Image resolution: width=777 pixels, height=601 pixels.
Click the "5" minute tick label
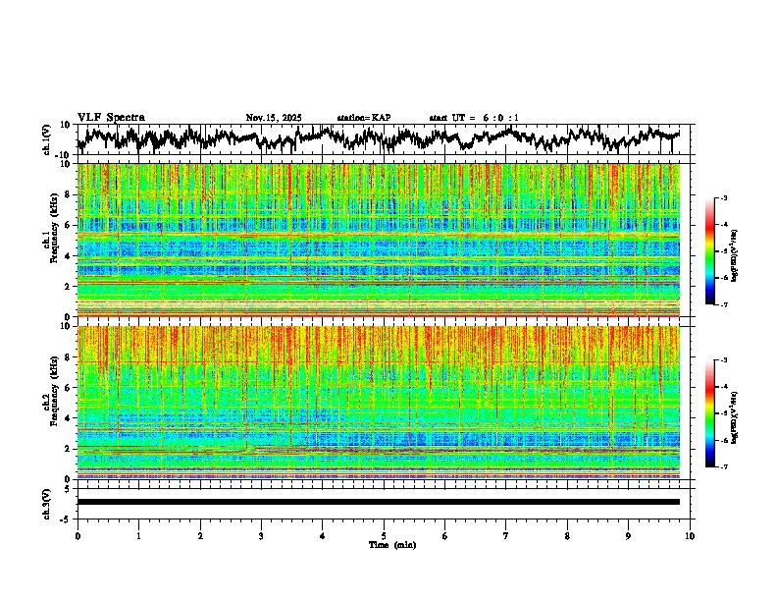pyautogui.click(x=384, y=536)
